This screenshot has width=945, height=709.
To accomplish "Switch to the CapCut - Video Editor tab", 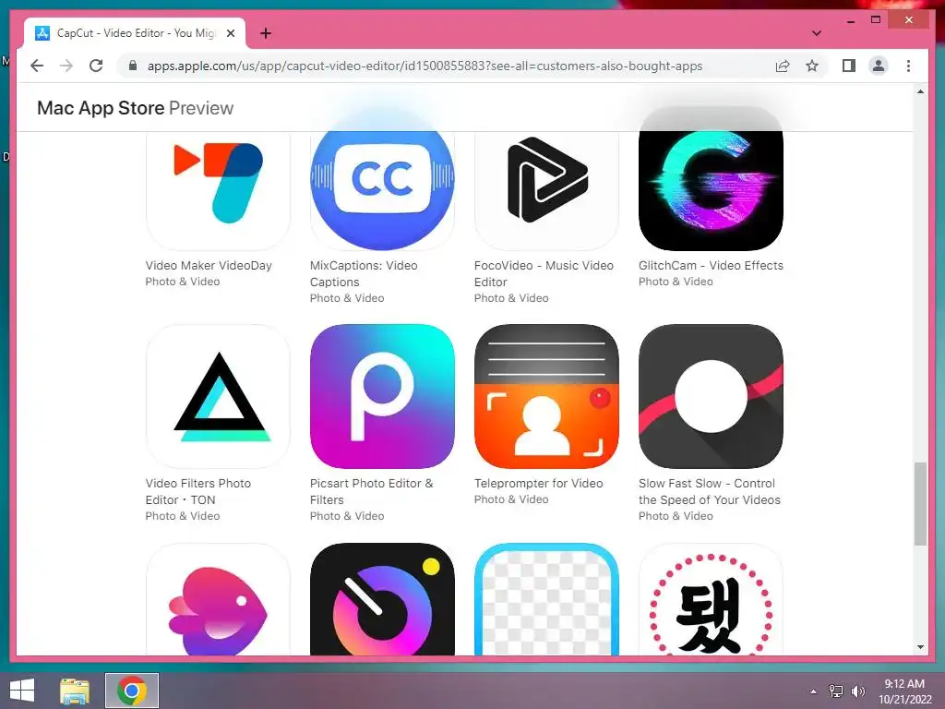I will click(x=135, y=33).
